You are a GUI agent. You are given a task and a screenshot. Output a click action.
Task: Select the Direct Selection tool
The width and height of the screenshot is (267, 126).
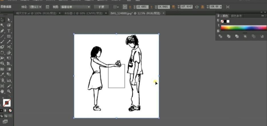click(x=9, y=20)
